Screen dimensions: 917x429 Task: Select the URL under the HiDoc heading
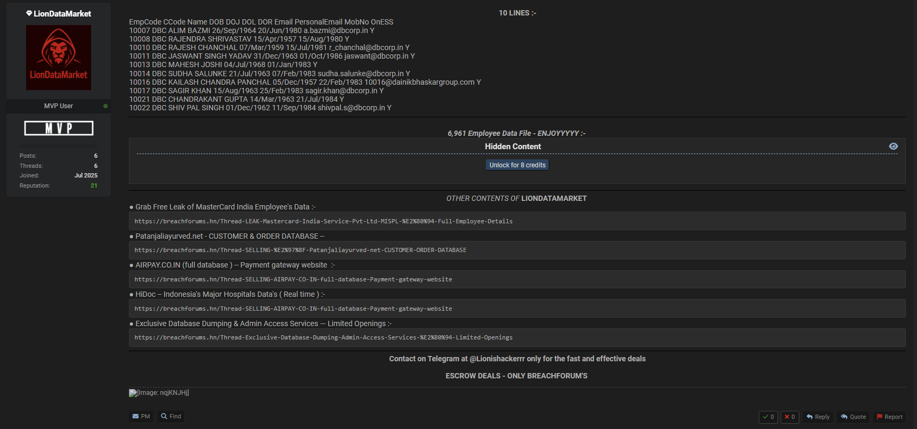[x=293, y=309]
